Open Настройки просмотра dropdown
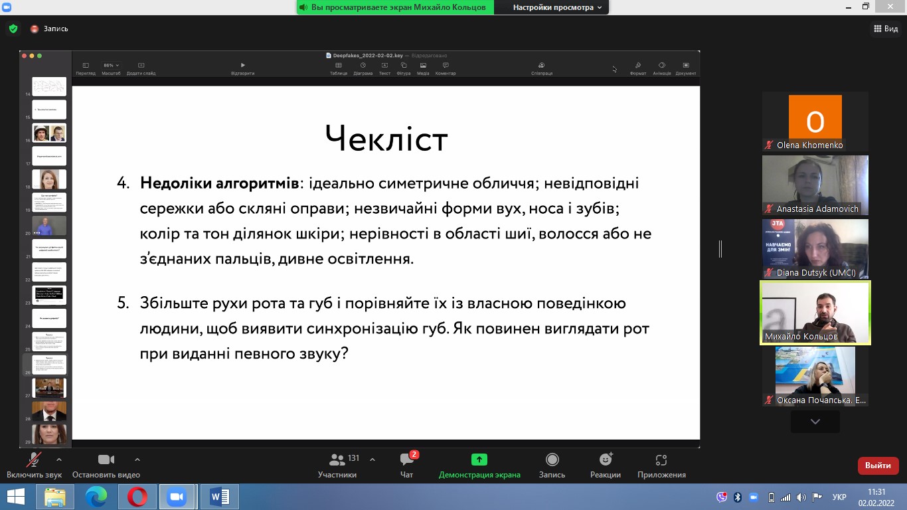Viewport: 907px width, 510px height. pos(557,7)
